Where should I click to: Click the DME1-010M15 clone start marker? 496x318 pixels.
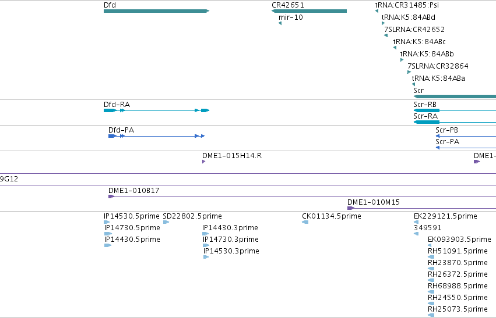(x=350, y=208)
